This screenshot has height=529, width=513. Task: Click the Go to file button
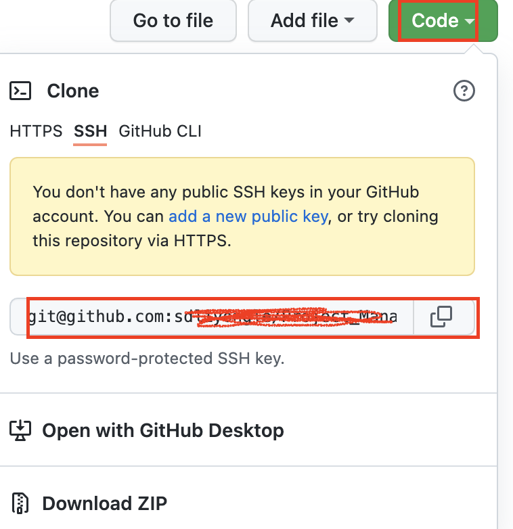coord(173,20)
